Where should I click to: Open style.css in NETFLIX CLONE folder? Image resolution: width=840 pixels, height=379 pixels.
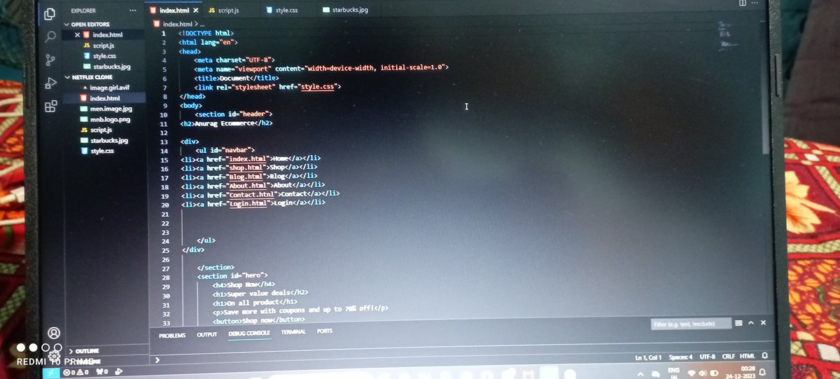101,151
